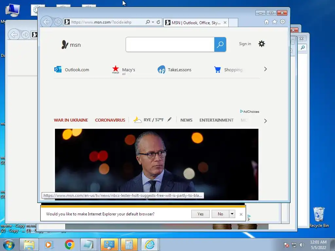Viewport: 335px width, 251px height.
Task: Open the Lester Holt news story image
Action: (157, 164)
